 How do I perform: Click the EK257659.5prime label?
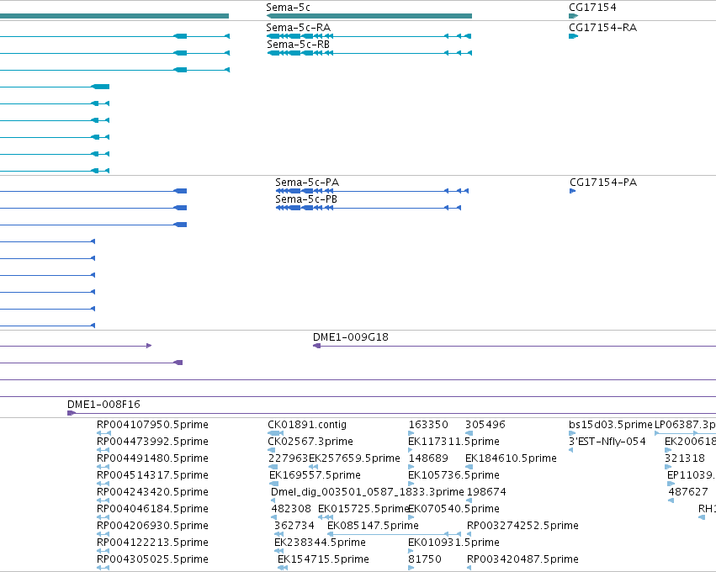[354, 458]
